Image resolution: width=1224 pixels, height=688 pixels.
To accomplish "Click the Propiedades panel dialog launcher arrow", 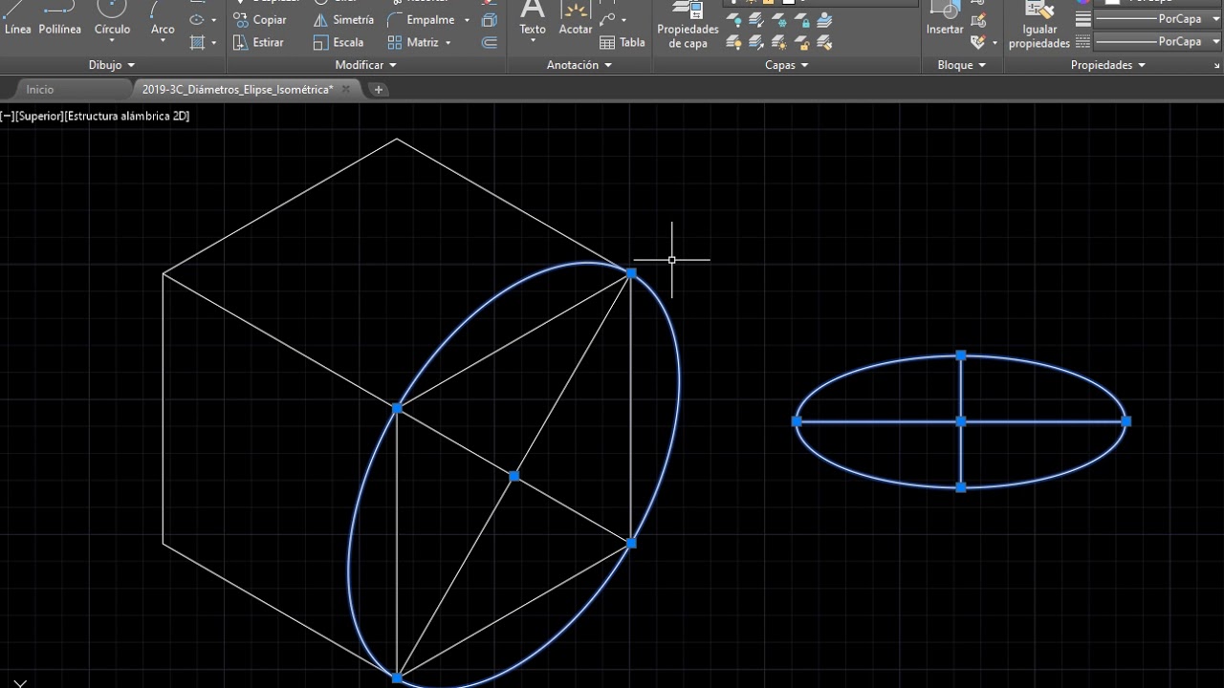I will (1217, 66).
